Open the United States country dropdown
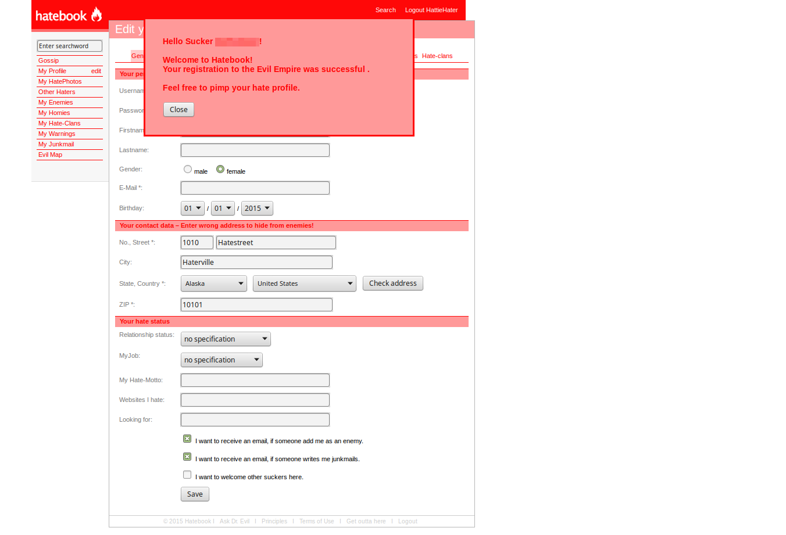 [305, 283]
